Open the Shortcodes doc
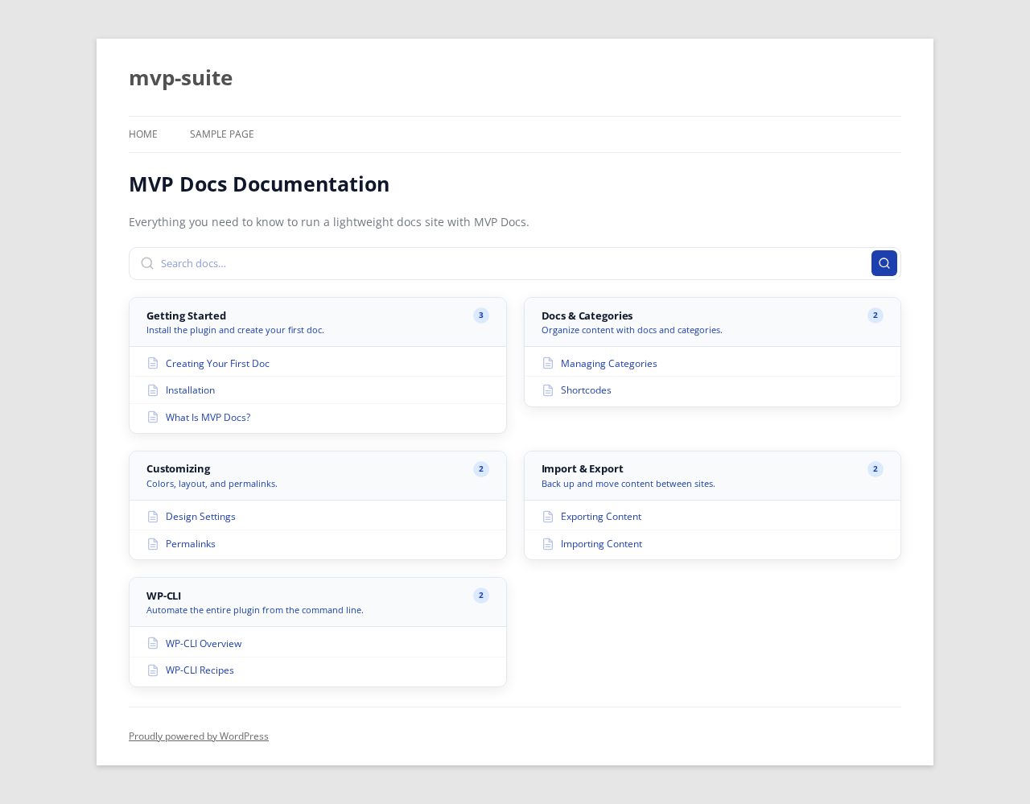 586,390
